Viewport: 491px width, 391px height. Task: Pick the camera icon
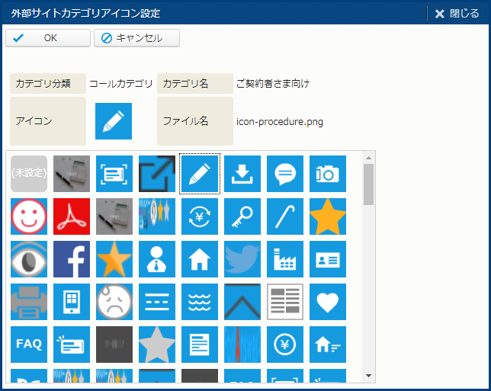point(328,174)
